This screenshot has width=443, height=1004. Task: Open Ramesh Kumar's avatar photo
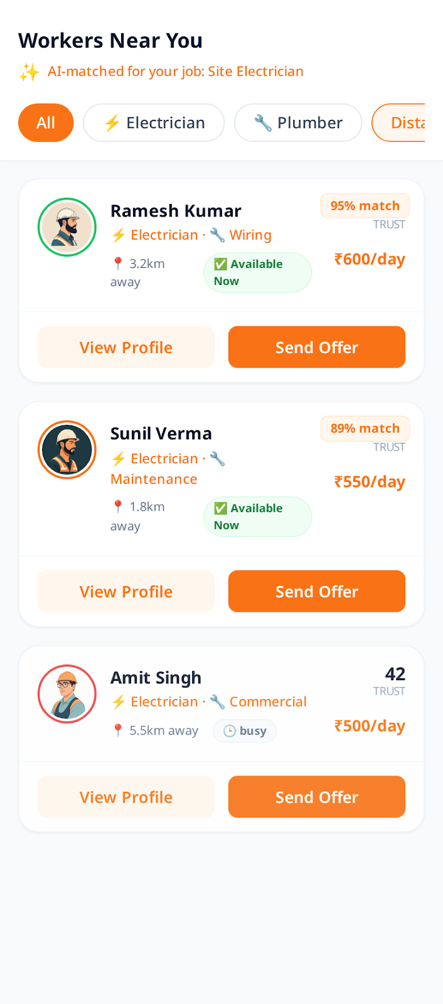click(x=67, y=227)
